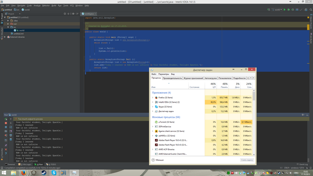The image size is (313, 176).
Task: Open Search Everywhere magnifier icon
Action: point(310,10)
